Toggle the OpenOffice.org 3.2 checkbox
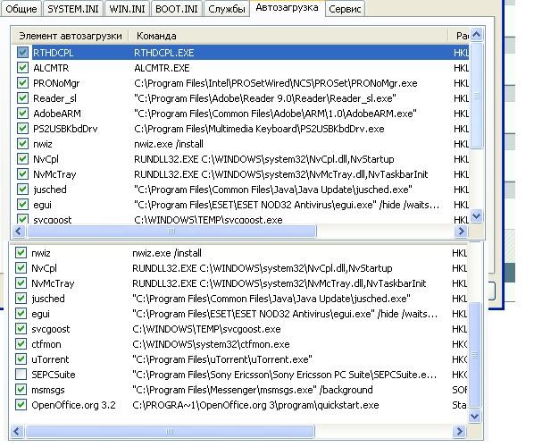The width and height of the screenshot is (559, 447). click(x=21, y=405)
